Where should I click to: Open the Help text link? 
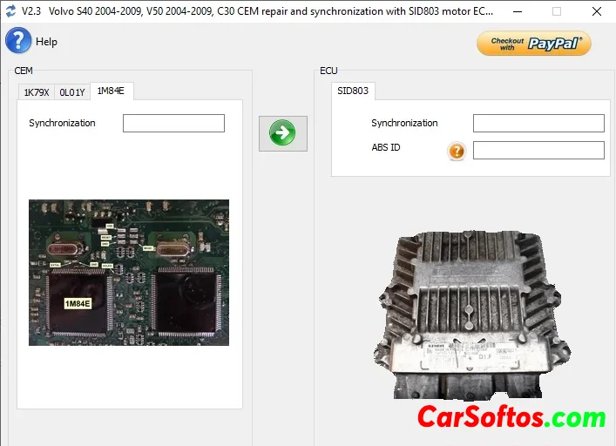(x=47, y=42)
